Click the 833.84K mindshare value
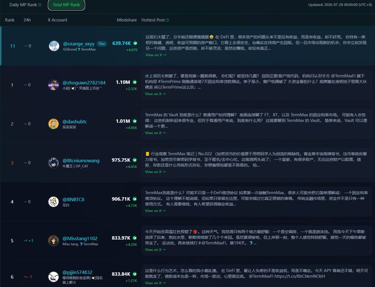375x287 pixels. click(x=121, y=274)
